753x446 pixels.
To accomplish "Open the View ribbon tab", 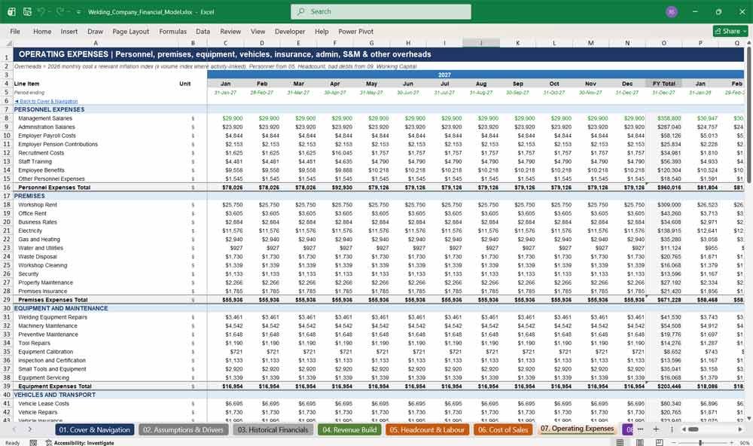I will [258, 31].
